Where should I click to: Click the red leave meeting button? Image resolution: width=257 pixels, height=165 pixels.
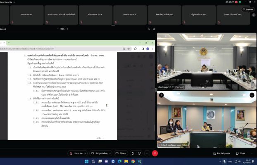click(155, 153)
